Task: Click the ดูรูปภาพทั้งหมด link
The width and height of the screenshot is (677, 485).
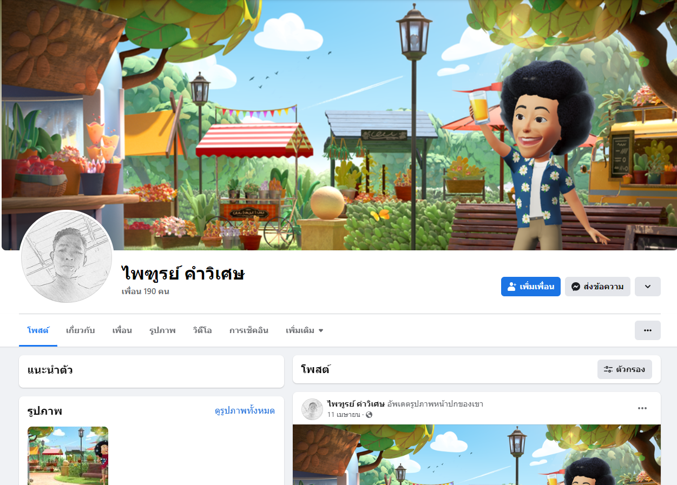Action: pyautogui.click(x=245, y=411)
